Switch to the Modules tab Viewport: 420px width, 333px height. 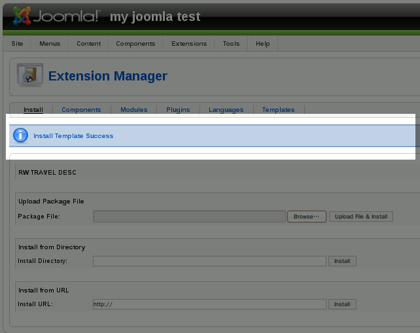pos(133,110)
